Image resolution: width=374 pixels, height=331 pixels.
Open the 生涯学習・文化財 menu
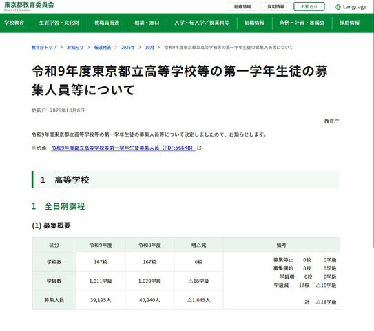point(59,23)
